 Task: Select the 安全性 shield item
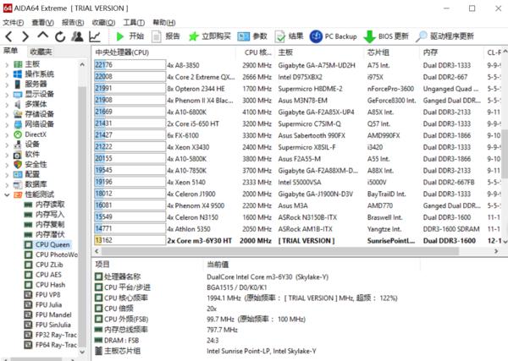pyautogui.click(x=30, y=164)
